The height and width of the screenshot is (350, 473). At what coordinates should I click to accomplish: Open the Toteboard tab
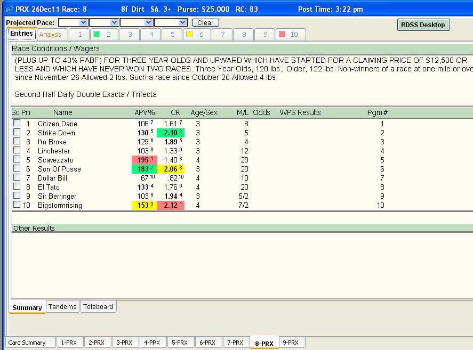(x=98, y=307)
